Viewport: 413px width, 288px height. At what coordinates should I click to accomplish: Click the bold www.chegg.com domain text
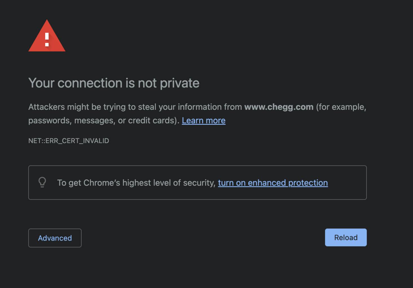point(279,107)
